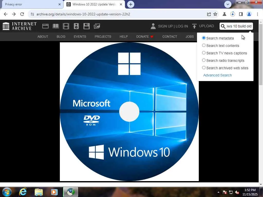Close the Windows 10 2022 Update tab
Screen dimensions: 263x197
tap(121, 4)
